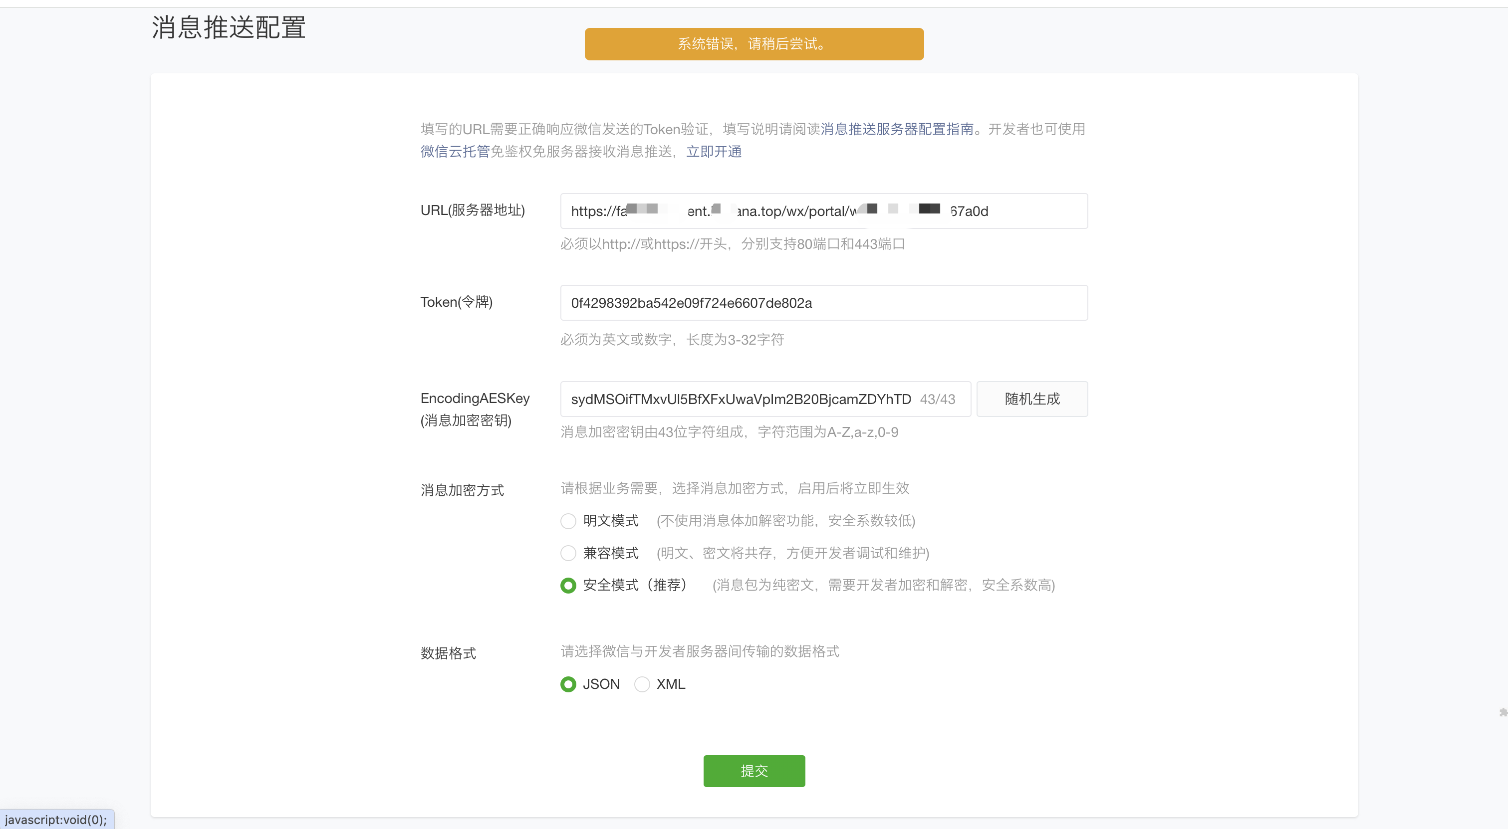The width and height of the screenshot is (1508, 829).
Task: Focus the Token(令牌) input field
Action: point(824,302)
